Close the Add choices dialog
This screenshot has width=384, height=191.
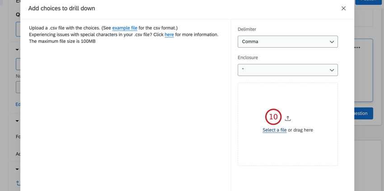click(343, 9)
